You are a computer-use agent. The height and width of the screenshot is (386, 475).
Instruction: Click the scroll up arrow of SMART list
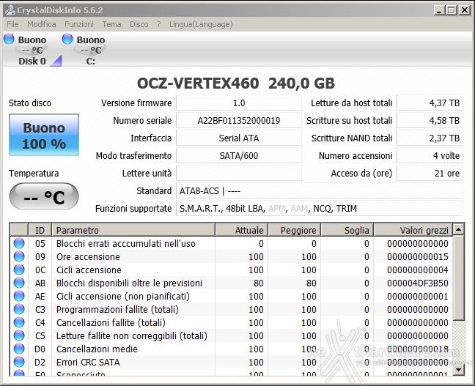459,230
